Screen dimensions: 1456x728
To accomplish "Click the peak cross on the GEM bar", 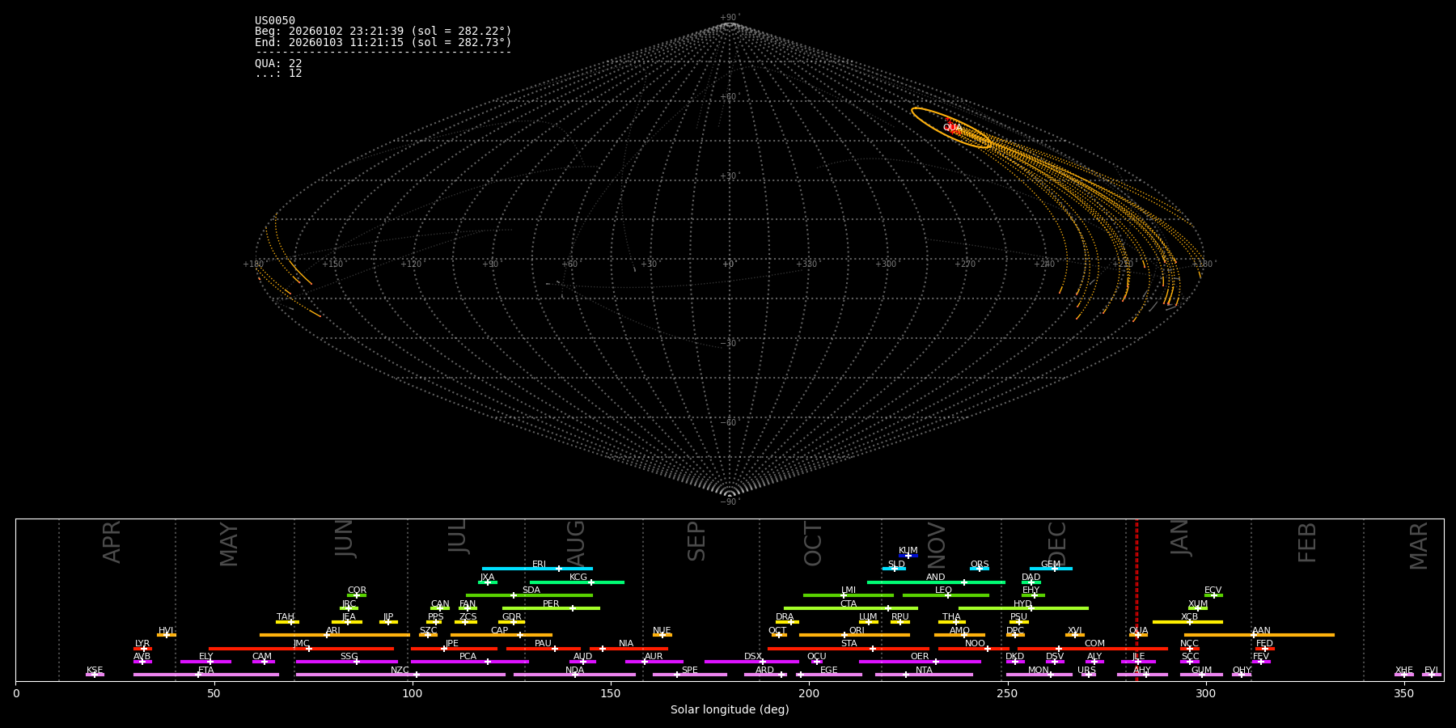I will [1054, 569].
